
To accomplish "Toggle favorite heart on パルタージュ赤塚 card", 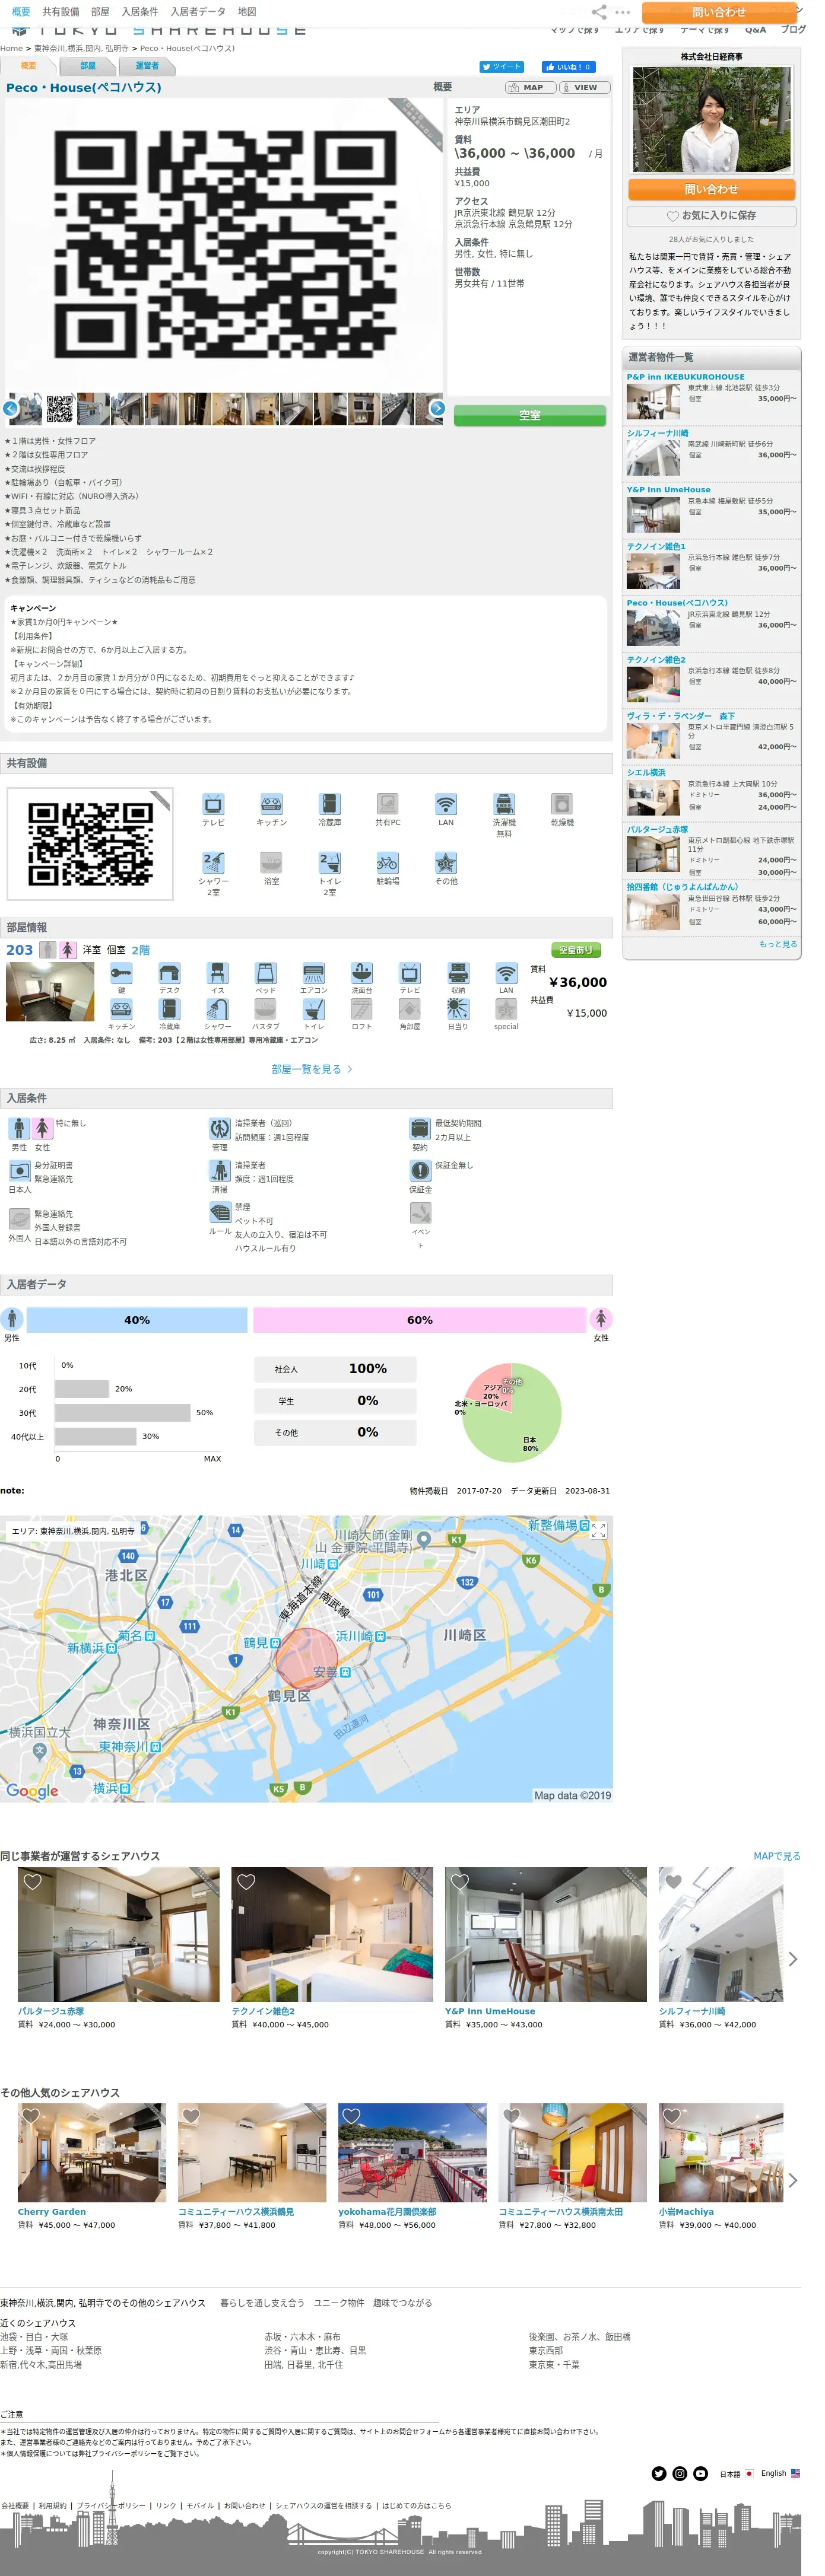I will 32,1882.
